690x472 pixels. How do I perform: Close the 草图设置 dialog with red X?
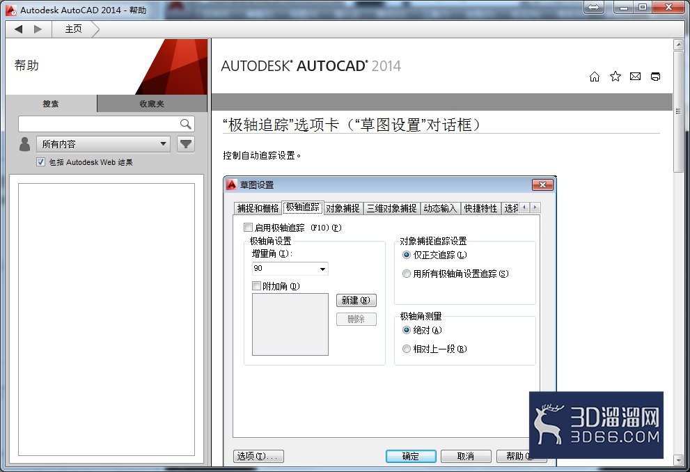tap(542, 184)
